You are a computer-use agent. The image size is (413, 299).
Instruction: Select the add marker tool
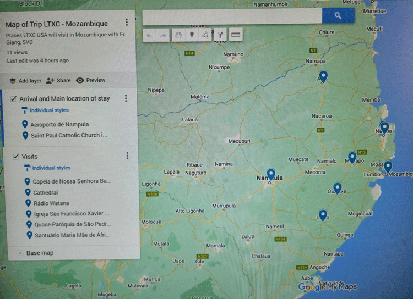click(x=192, y=35)
